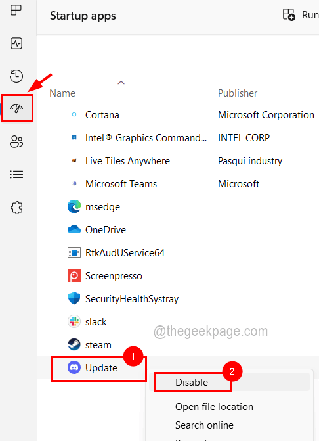Select the OneDrive row name

[x=106, y=230]
